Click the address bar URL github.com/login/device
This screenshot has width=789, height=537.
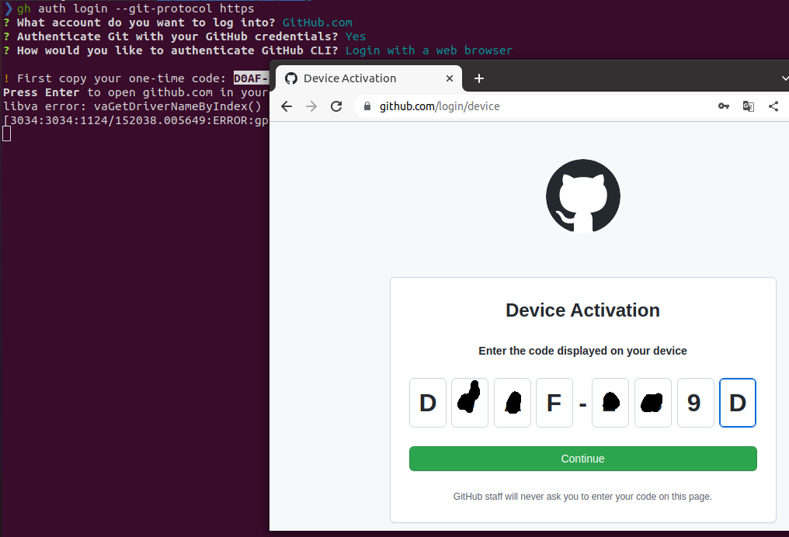click(440, 106)
